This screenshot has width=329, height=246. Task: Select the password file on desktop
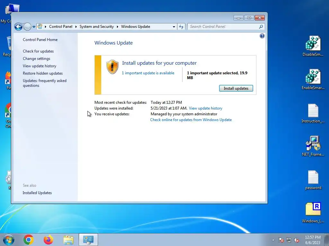point(313,180)
